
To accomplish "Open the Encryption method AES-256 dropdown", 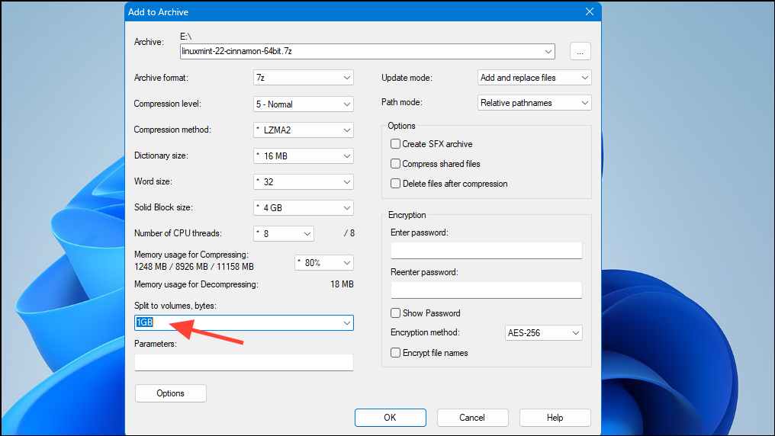I will click(544, 333).
